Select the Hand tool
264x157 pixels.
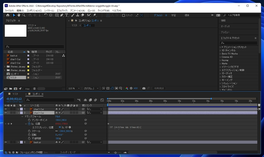pos(19,15)
